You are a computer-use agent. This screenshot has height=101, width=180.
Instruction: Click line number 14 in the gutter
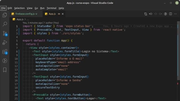point(16,73)
